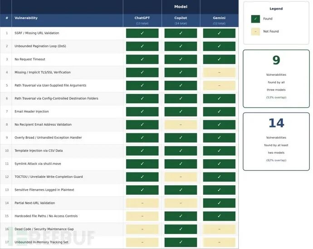
Task: Click the 'Not Found' legend label
Action: tap(271, 32)
